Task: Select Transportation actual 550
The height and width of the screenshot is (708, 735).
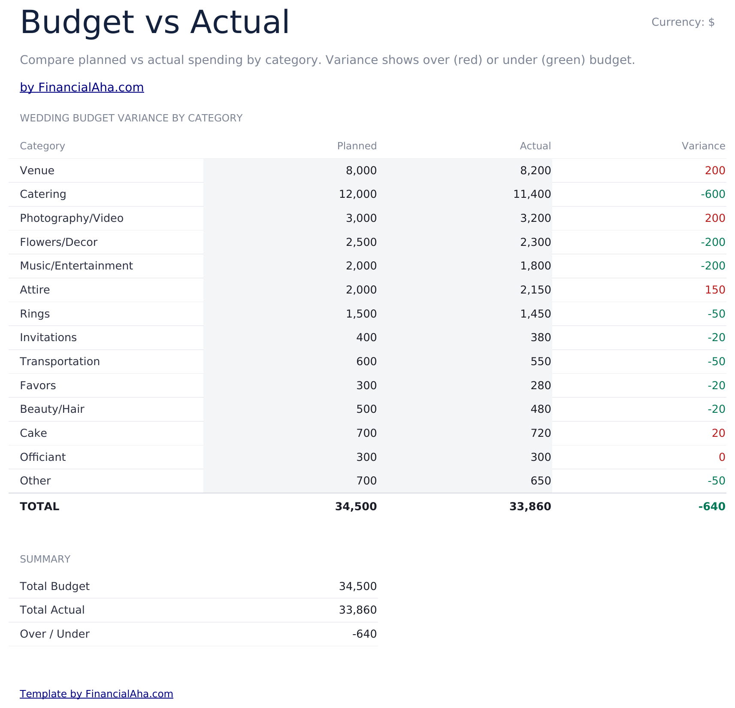Action: [541, 362]
